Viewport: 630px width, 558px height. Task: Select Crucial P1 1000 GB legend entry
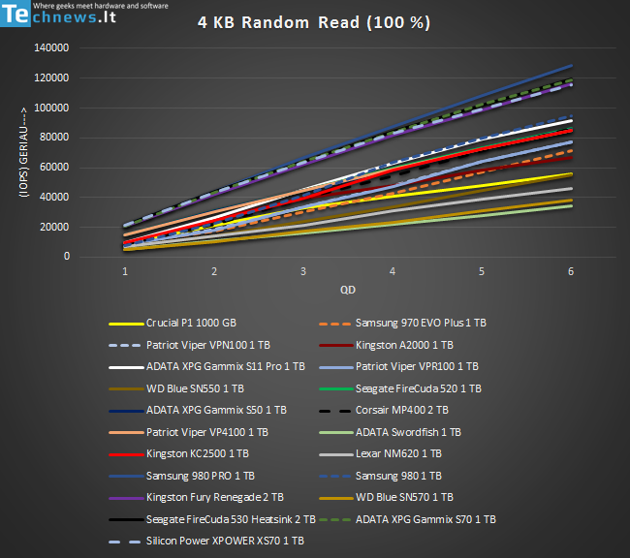(x=173, y=323)
